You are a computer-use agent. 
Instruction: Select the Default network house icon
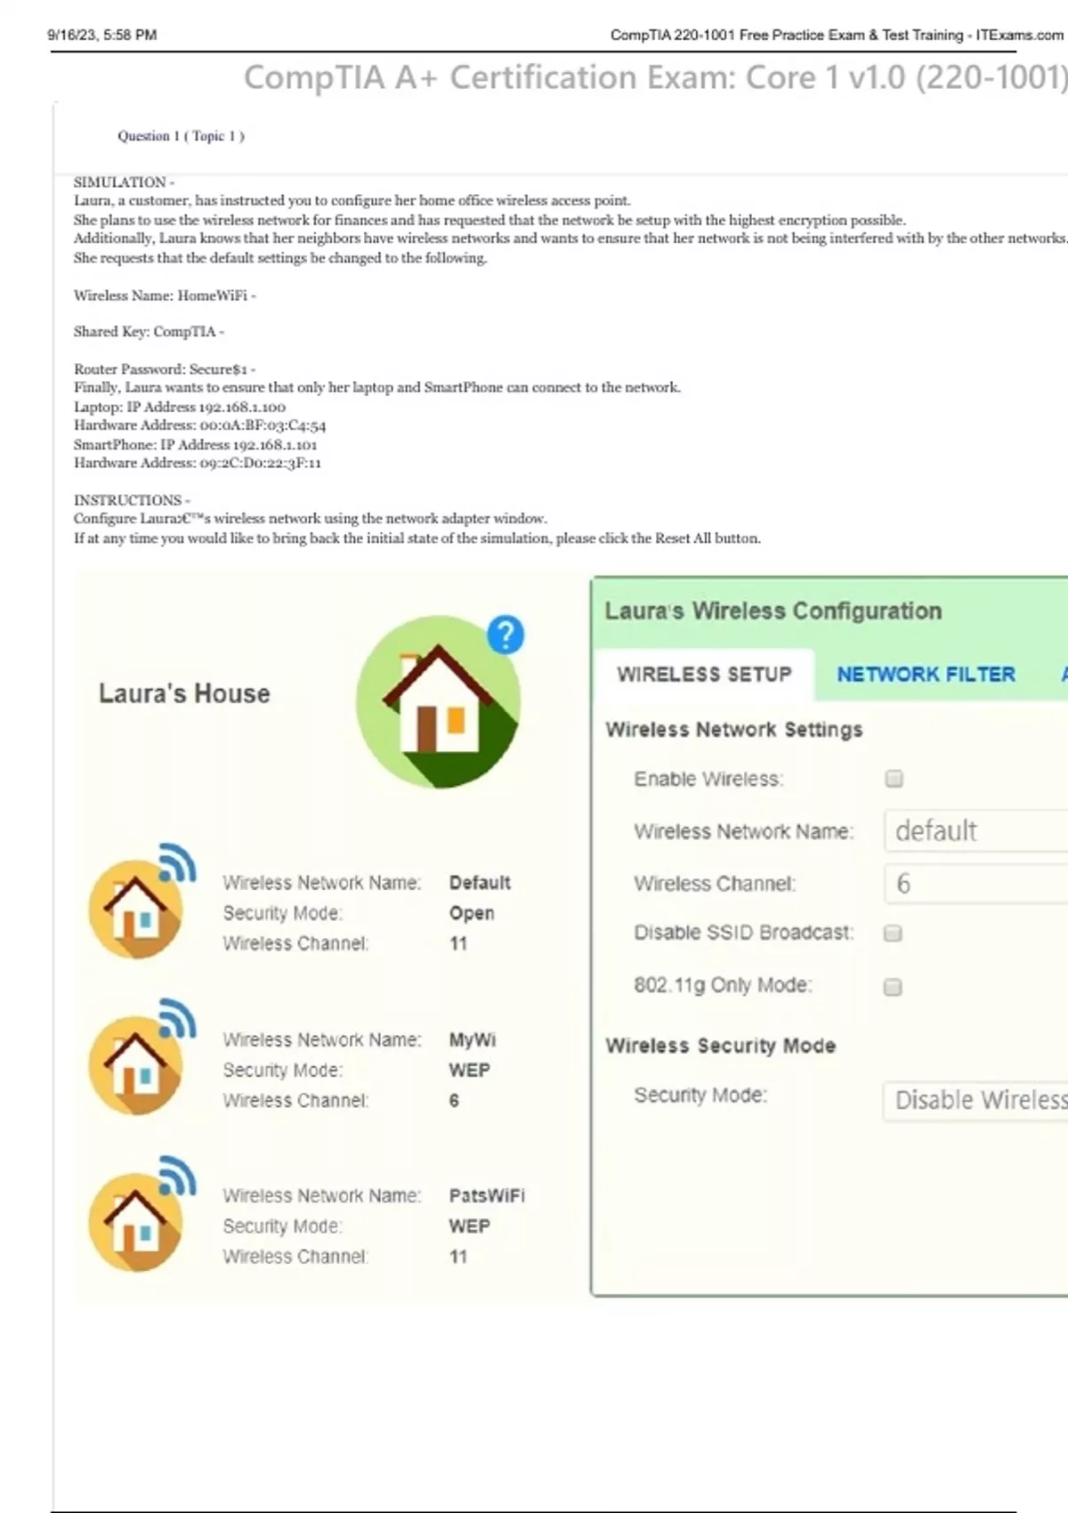(135, 910)
